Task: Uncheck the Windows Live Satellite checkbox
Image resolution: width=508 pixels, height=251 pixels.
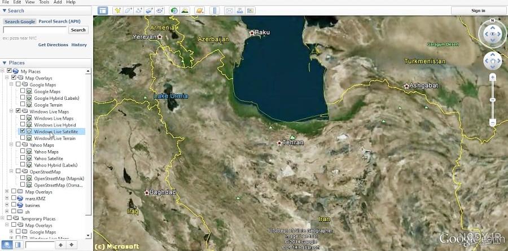Action: [x=23, y=131]
